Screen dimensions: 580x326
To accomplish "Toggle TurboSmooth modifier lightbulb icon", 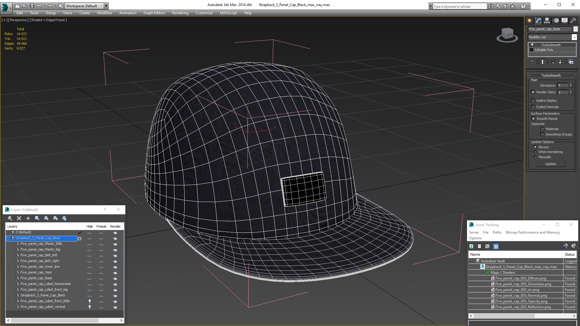I will 532,45.
